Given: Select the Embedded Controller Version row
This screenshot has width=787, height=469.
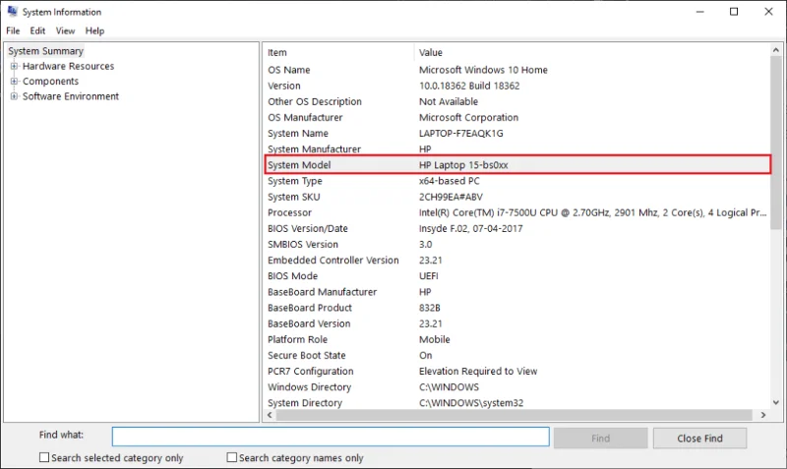Looking at the screenshot, I should point(517,261).
